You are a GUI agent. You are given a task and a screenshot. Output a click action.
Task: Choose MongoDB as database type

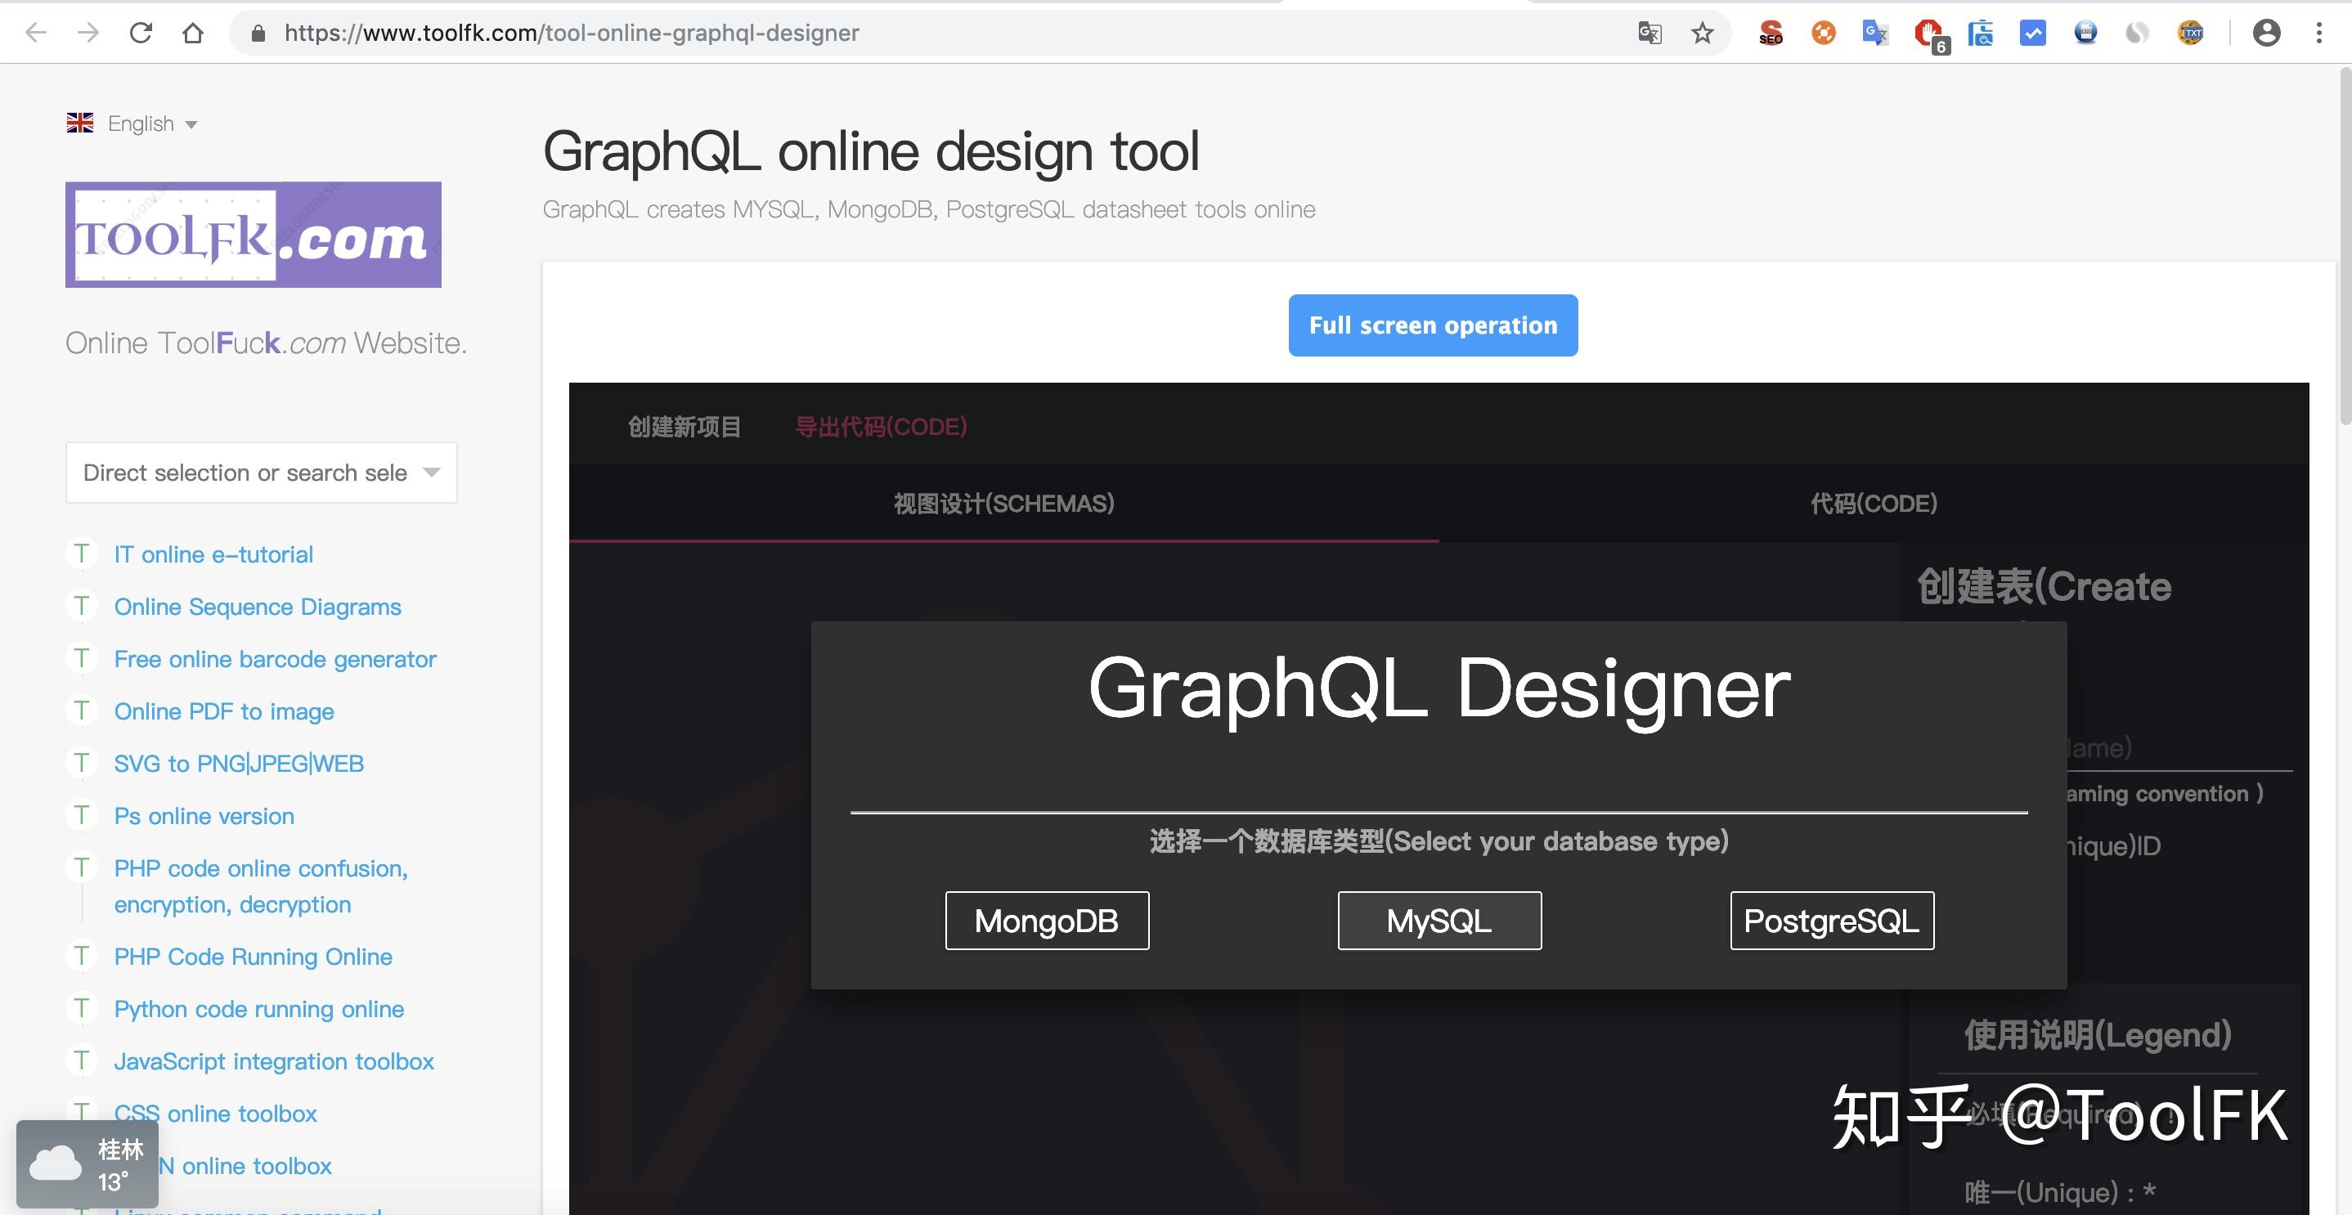1046,920
